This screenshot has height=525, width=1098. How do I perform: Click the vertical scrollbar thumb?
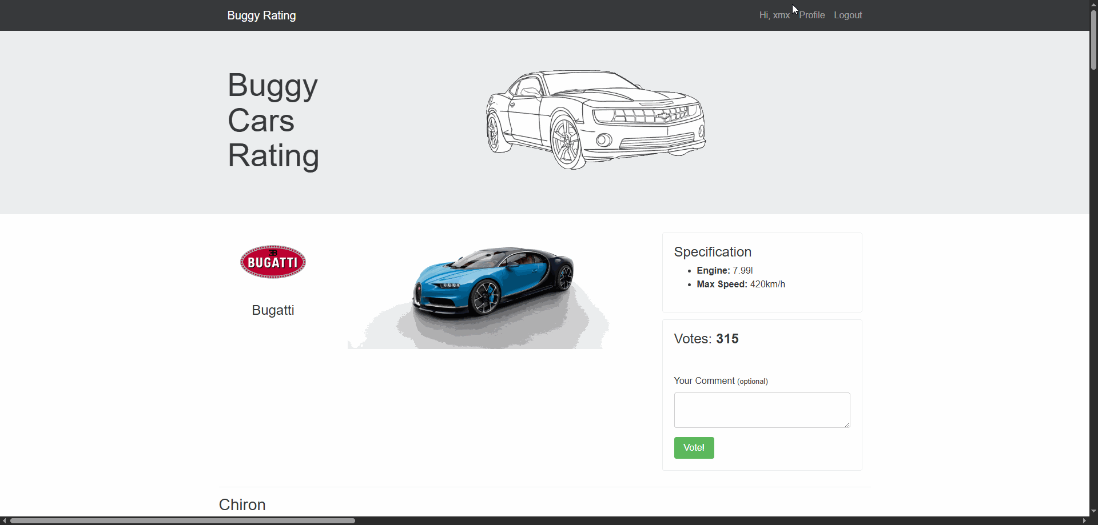(x=1093, y=40)
